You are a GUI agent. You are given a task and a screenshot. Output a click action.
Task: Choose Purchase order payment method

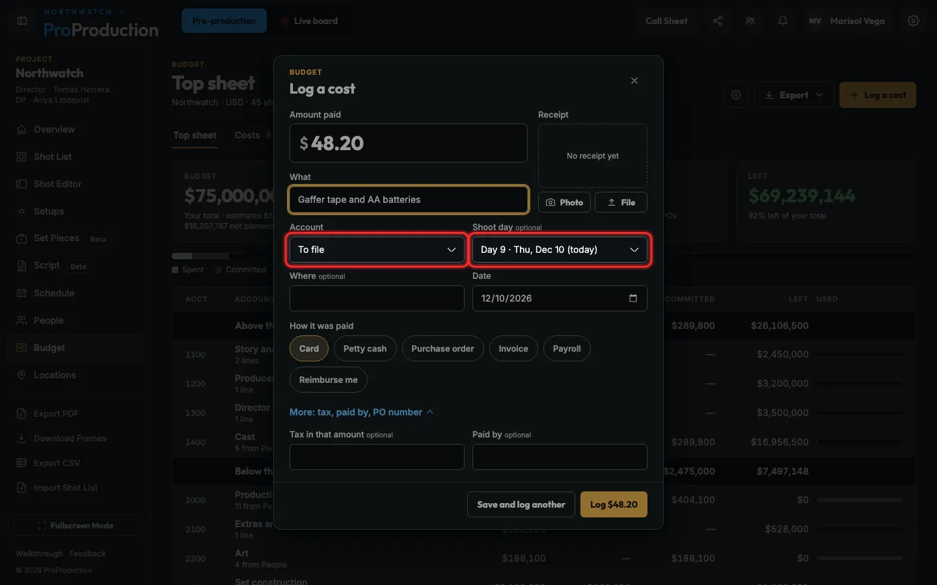tap(442, 348)
